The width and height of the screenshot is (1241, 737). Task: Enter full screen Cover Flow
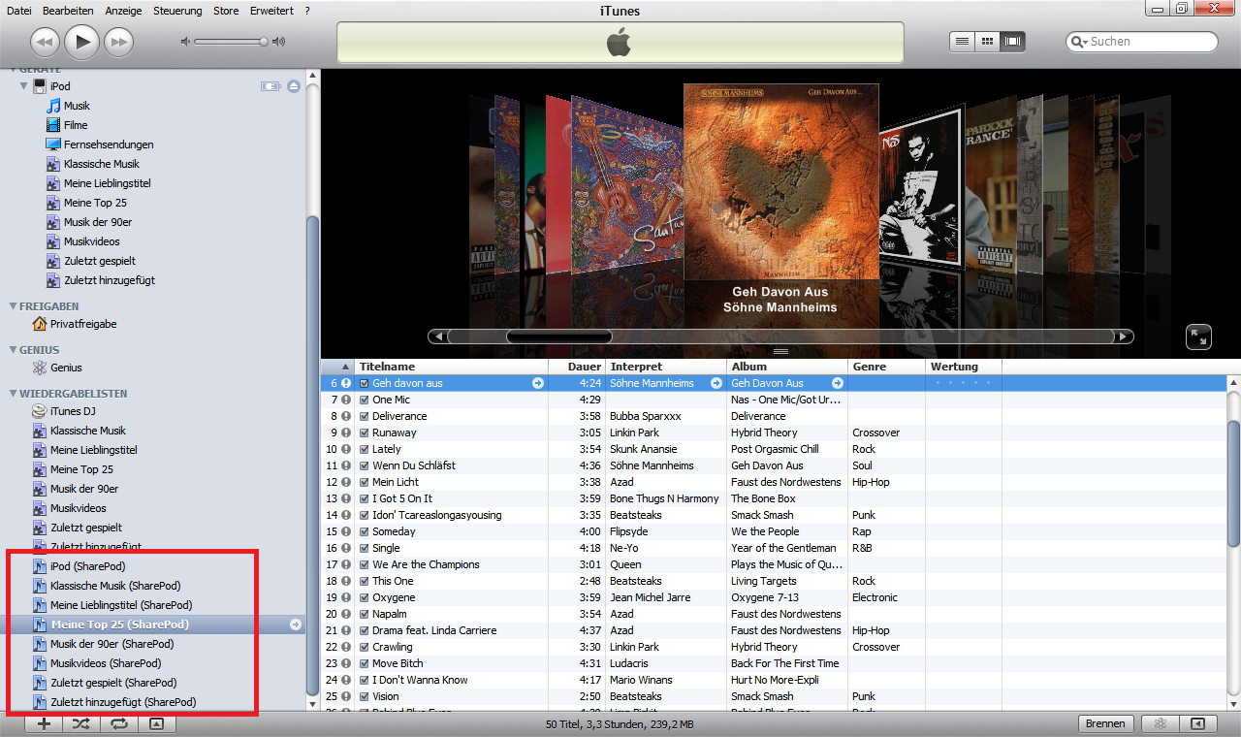pos(1199,336)
